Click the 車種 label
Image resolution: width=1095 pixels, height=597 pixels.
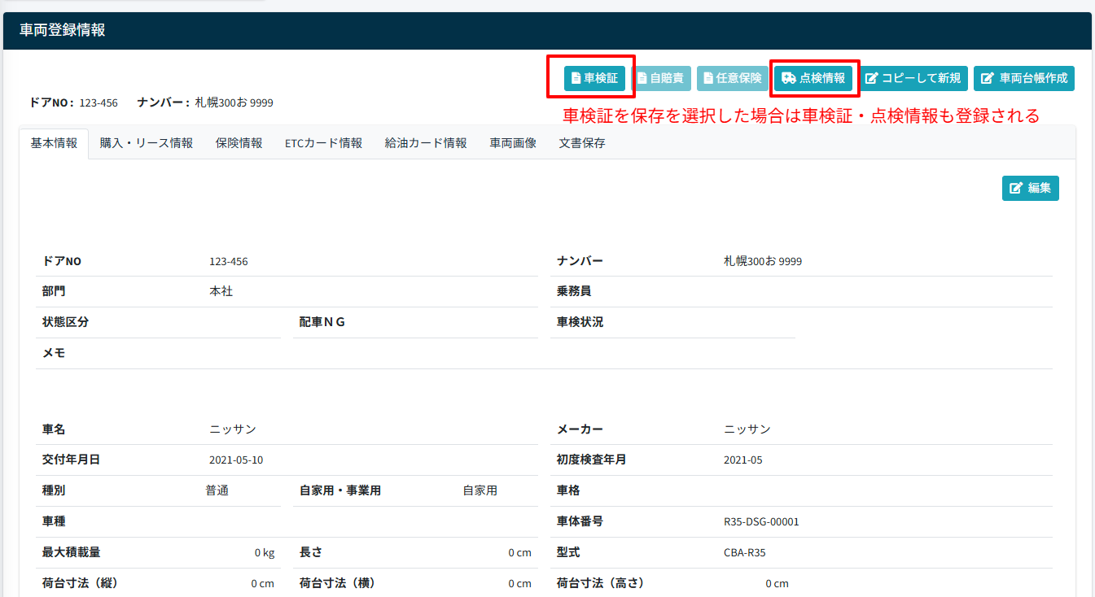[54, 522]
